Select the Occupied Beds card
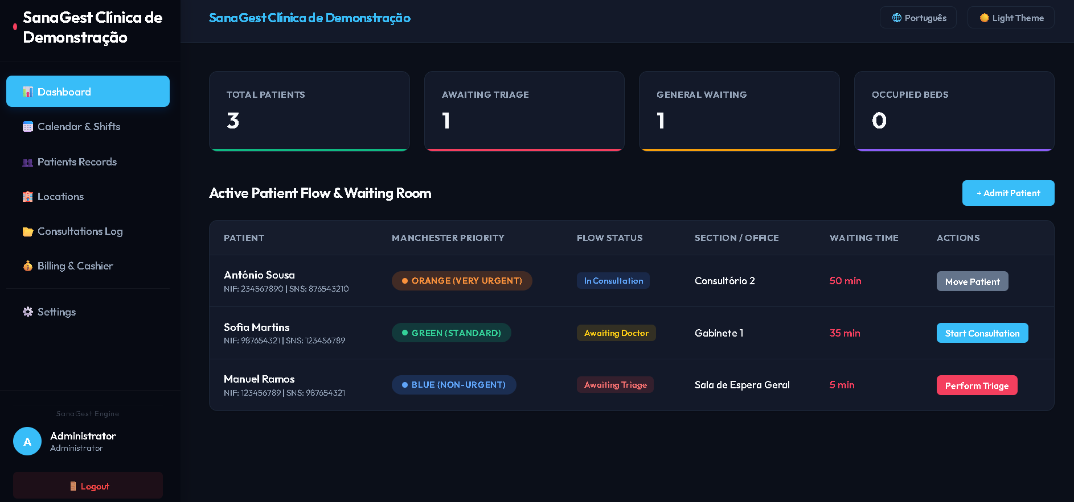 click(x=954, y=111)
